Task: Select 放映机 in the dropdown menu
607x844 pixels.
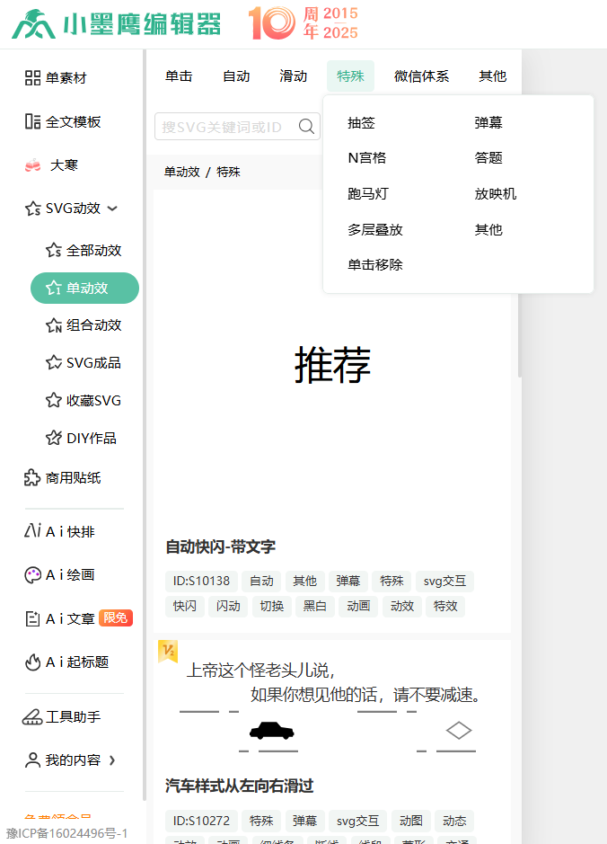Action: pyautogui.click(x=495, y=194)
